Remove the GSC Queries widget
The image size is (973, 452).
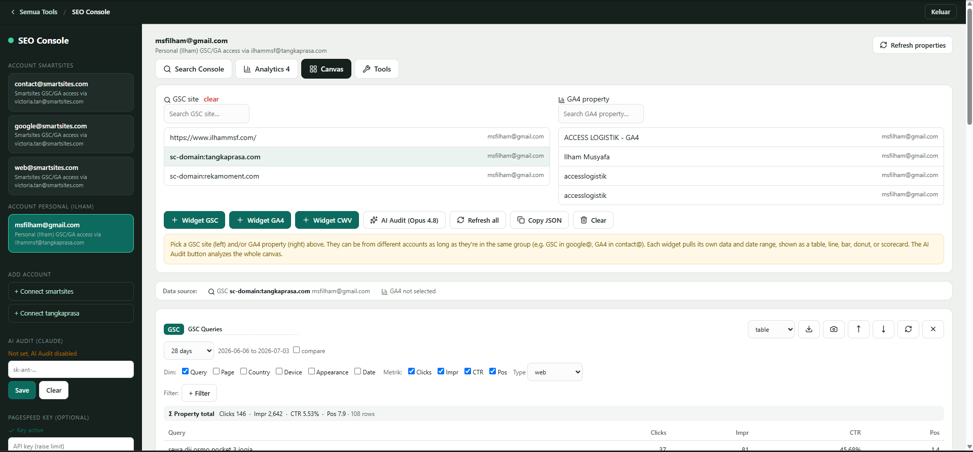point(933,329)
